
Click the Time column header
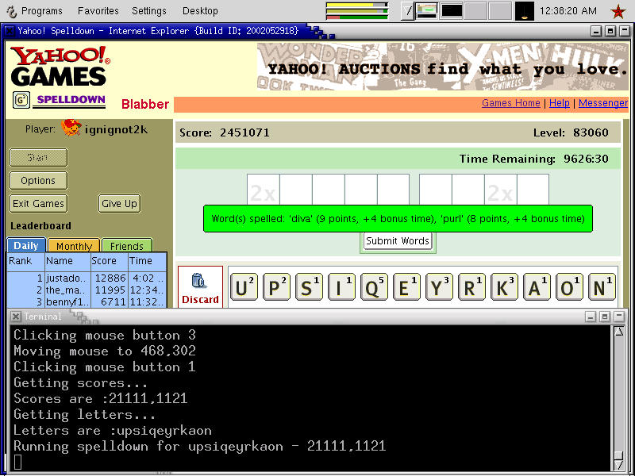coord(147,261)
